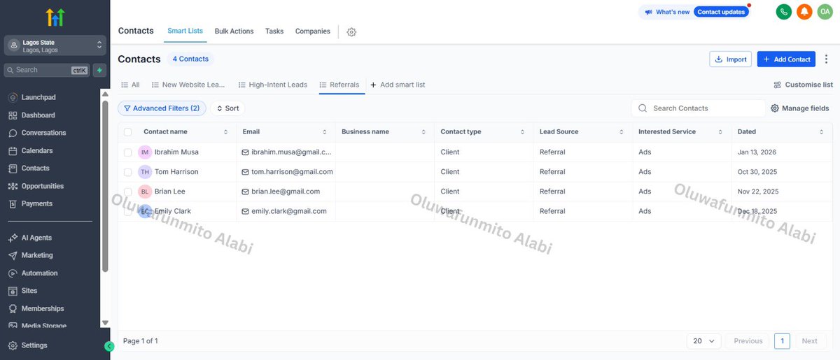840x360 pixels.
Task: Click the Add Contact button
Action: (786, 59)
